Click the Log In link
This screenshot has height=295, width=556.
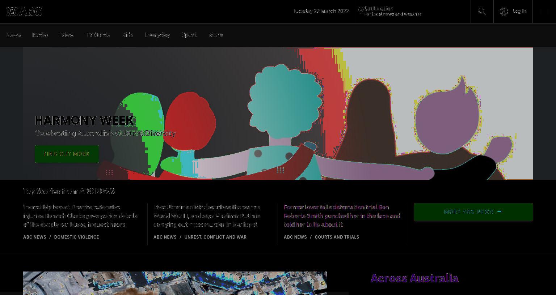[519, 11]
